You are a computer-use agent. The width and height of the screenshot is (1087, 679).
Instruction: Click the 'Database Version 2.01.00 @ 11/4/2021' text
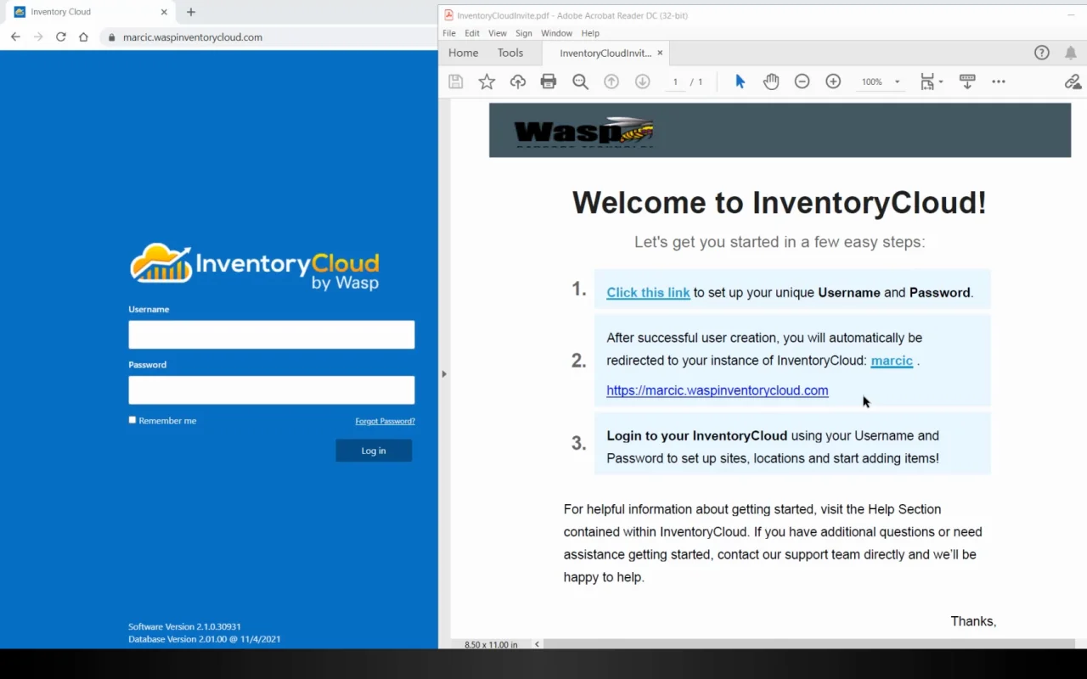205,639
